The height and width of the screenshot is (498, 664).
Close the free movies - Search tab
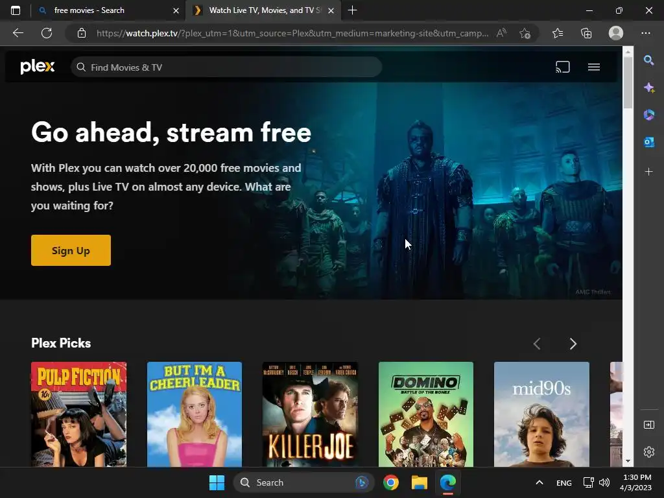176,10
